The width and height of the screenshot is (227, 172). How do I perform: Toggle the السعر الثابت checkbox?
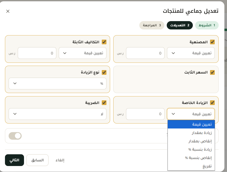click(212, 72)
